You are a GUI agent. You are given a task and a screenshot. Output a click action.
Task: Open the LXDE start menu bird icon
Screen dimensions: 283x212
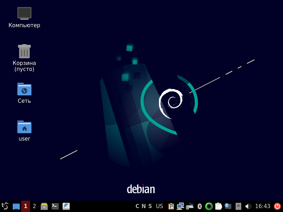pos(5,206)
